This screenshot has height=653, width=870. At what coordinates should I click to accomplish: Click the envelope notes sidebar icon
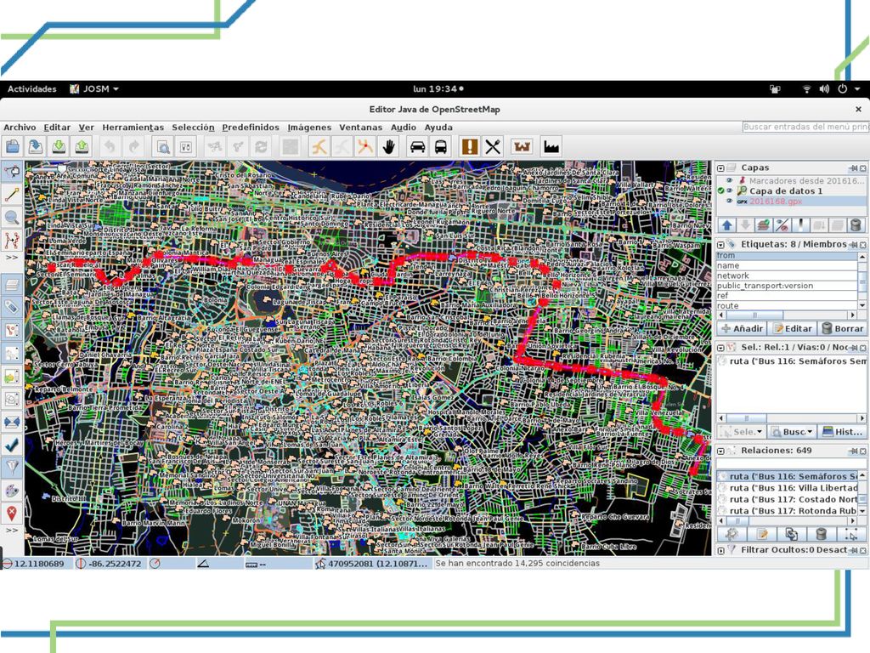tap(12, 422)
